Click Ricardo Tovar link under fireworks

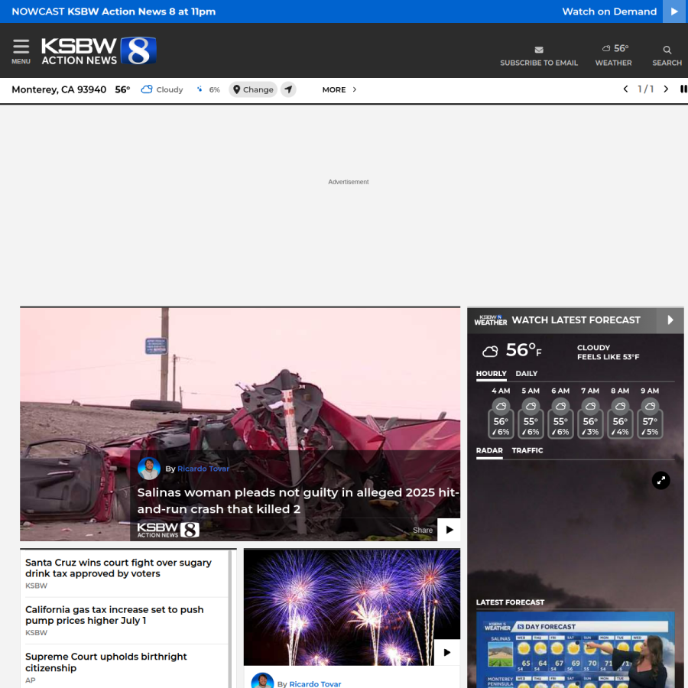[315, 683]
